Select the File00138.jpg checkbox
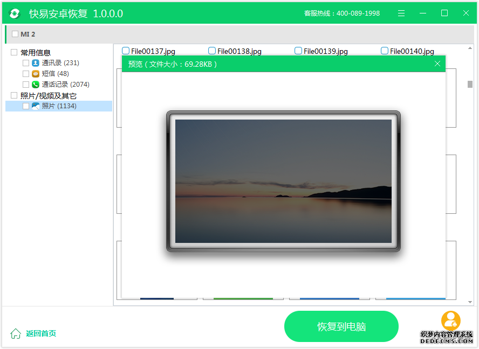This screenshot has width=479, height=349. click(211, 51)
